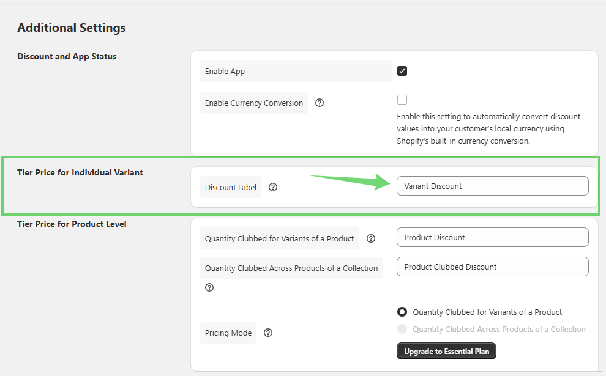The height and width of the screenshot is (376, 606).
Task: Open the Pricing Mode help tooltip
Action: (267, 333)
